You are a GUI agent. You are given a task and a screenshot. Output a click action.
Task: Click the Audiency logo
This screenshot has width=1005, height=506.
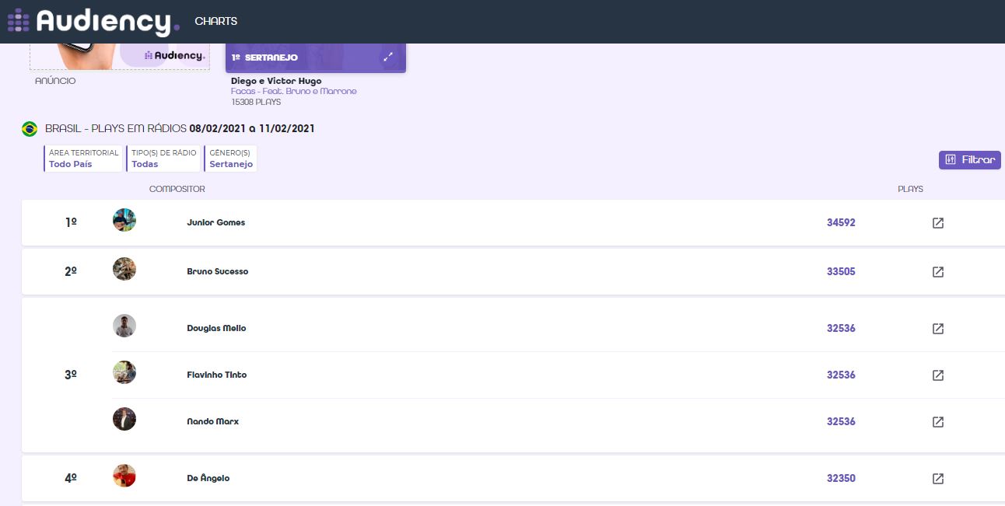coord(93,21)
